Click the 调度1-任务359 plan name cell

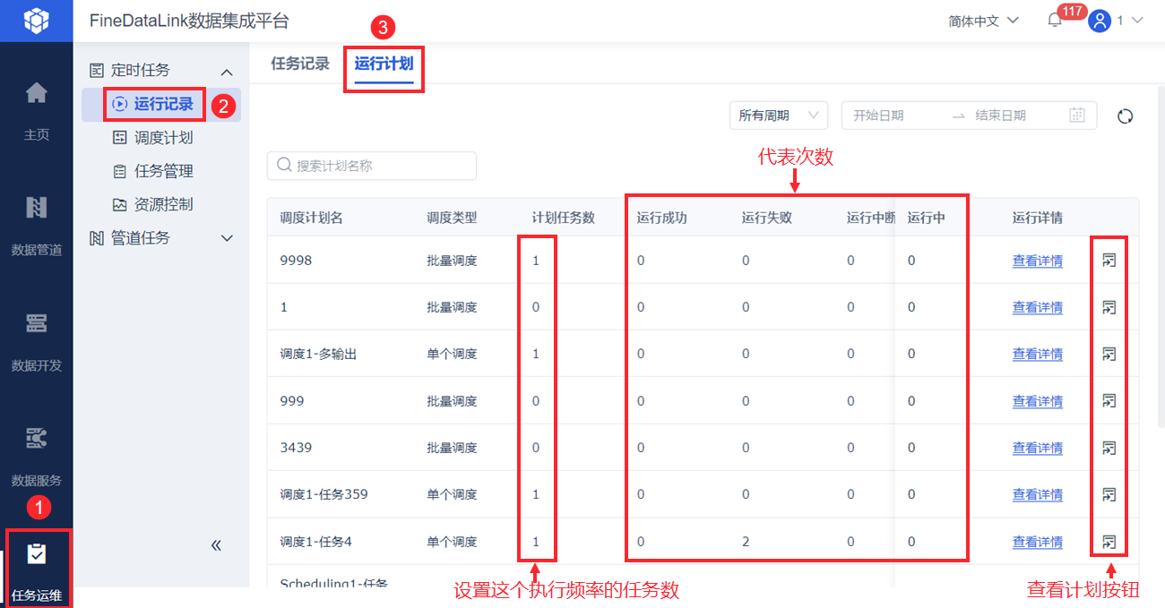pyautogui.click(x=324, y=494)
